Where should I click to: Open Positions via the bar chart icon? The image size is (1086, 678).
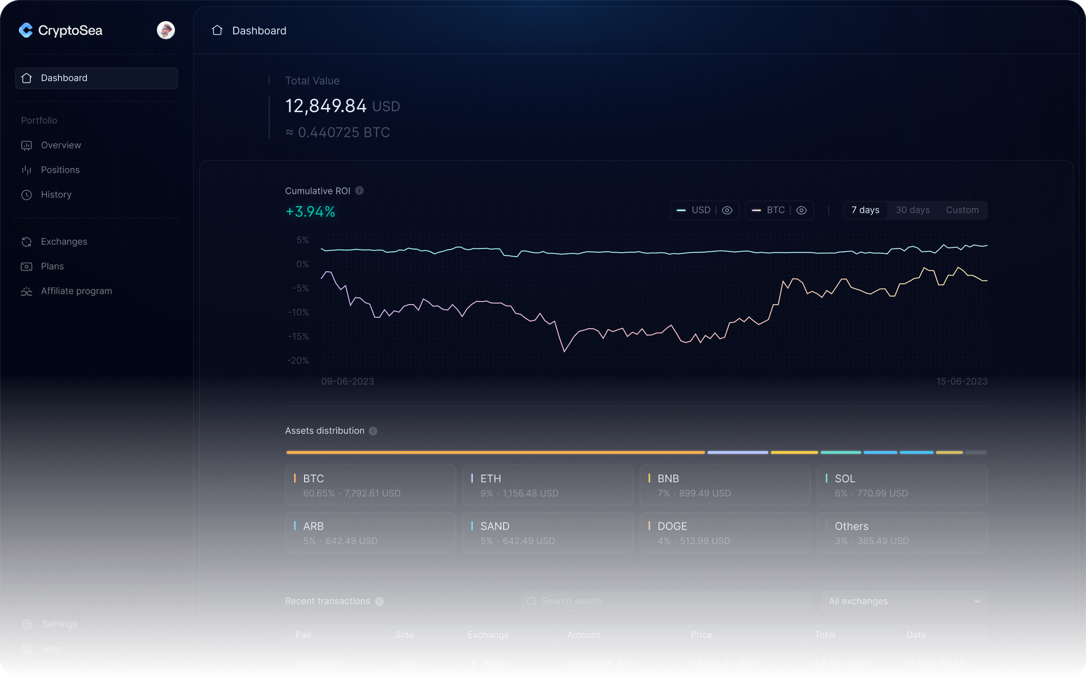click(x=27, y=170)
